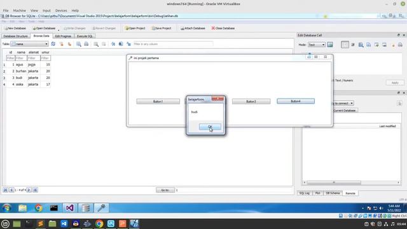
Task: Switch to the SQL Log panel tab
Action: pos(305,193)
